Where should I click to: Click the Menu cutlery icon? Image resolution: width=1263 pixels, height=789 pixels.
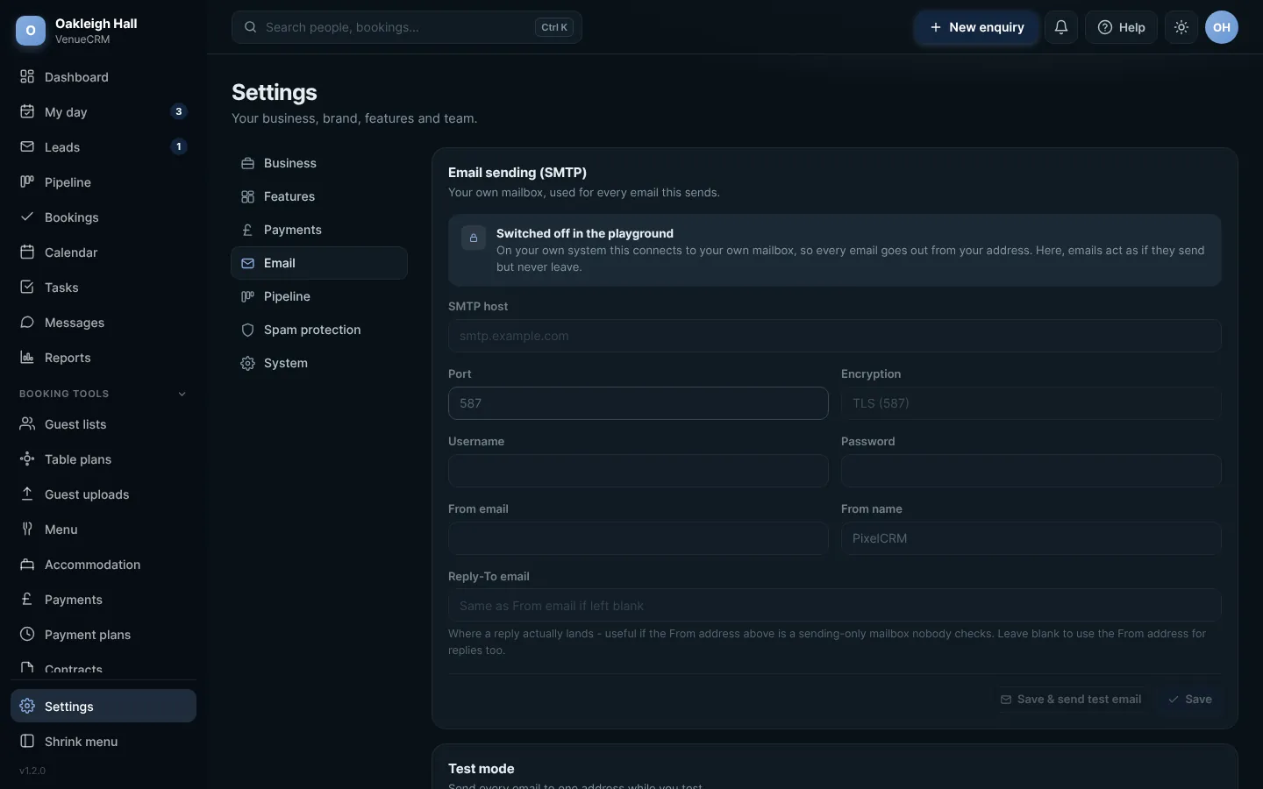pos(27,530)
